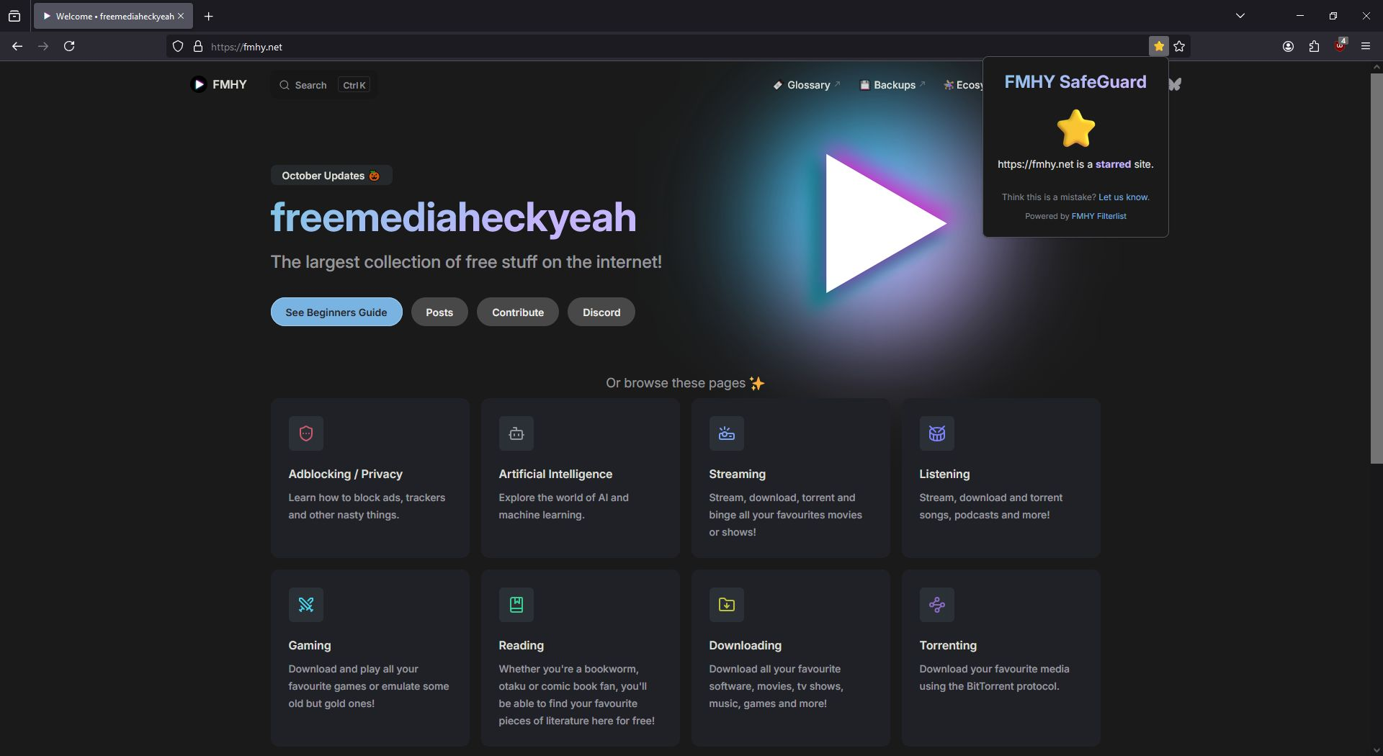The image size is (1383, 756).
Task: Click the Adblocking / Privacy shield icon
Action: [x=306, y=433]
